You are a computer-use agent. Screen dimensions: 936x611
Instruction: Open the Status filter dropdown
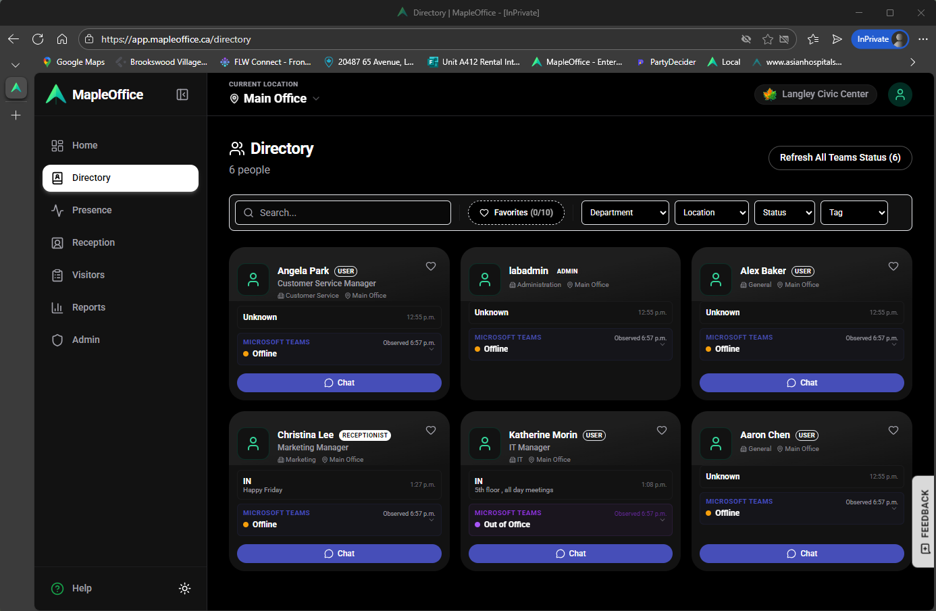click(x=784, y=213)
